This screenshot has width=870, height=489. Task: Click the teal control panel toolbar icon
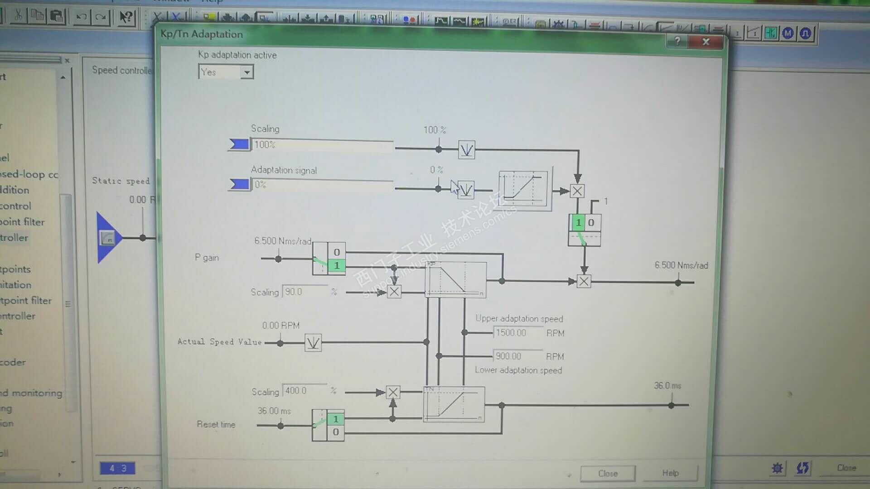coord(770,33)
